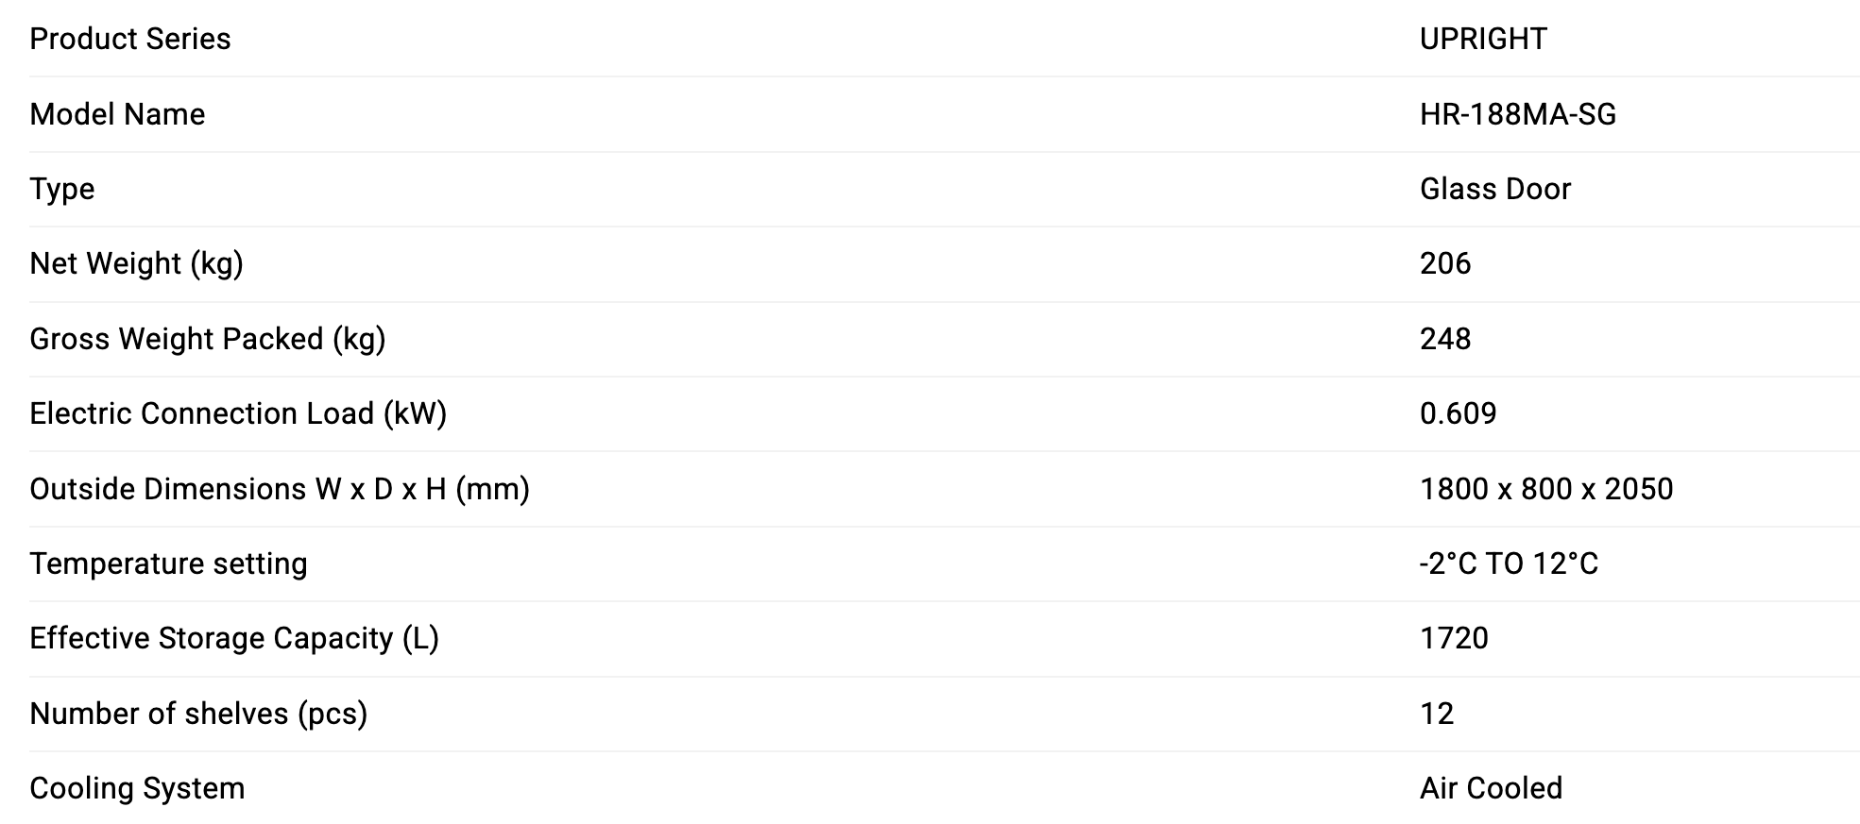Select the 206 net weight value
This screenshot has width=1860, height=824.
(x=1444, y=263)
